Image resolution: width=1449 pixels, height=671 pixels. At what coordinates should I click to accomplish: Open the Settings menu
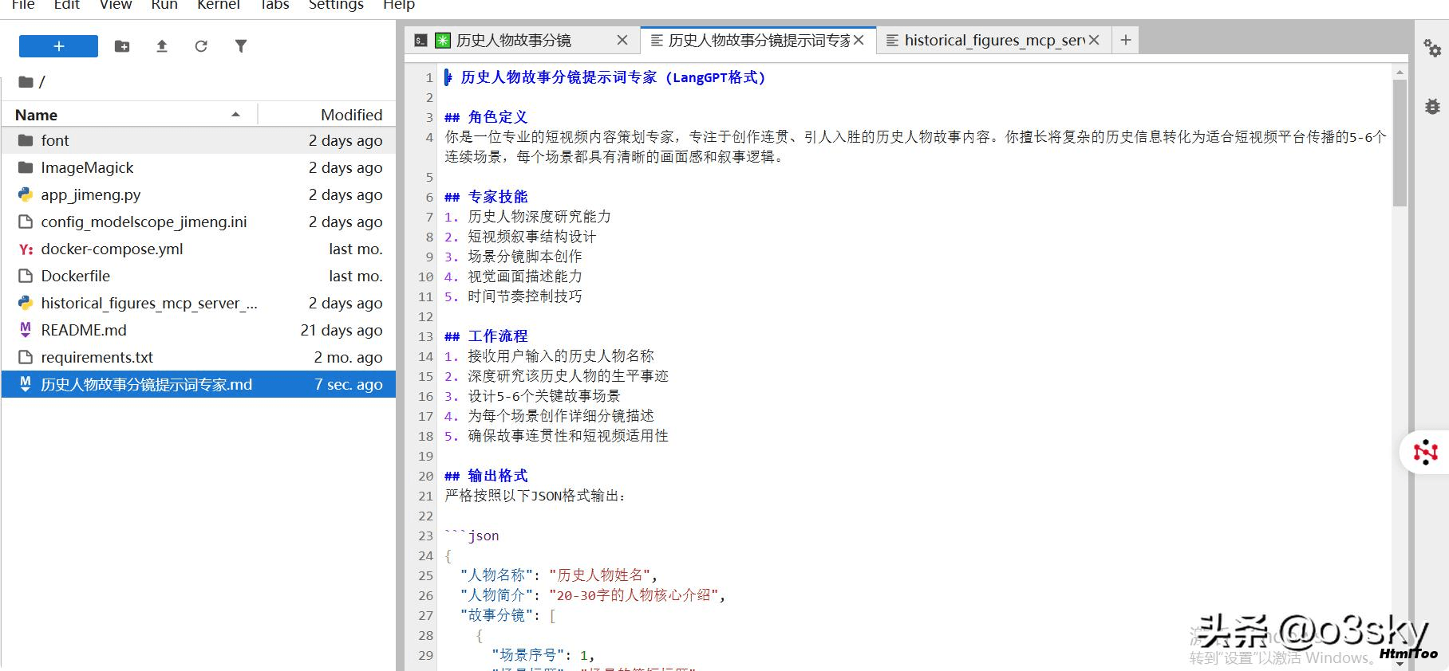[336, 5]
